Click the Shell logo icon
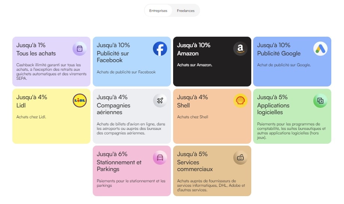The width and height of the screenshot is (344, 204). click(240, 101)
